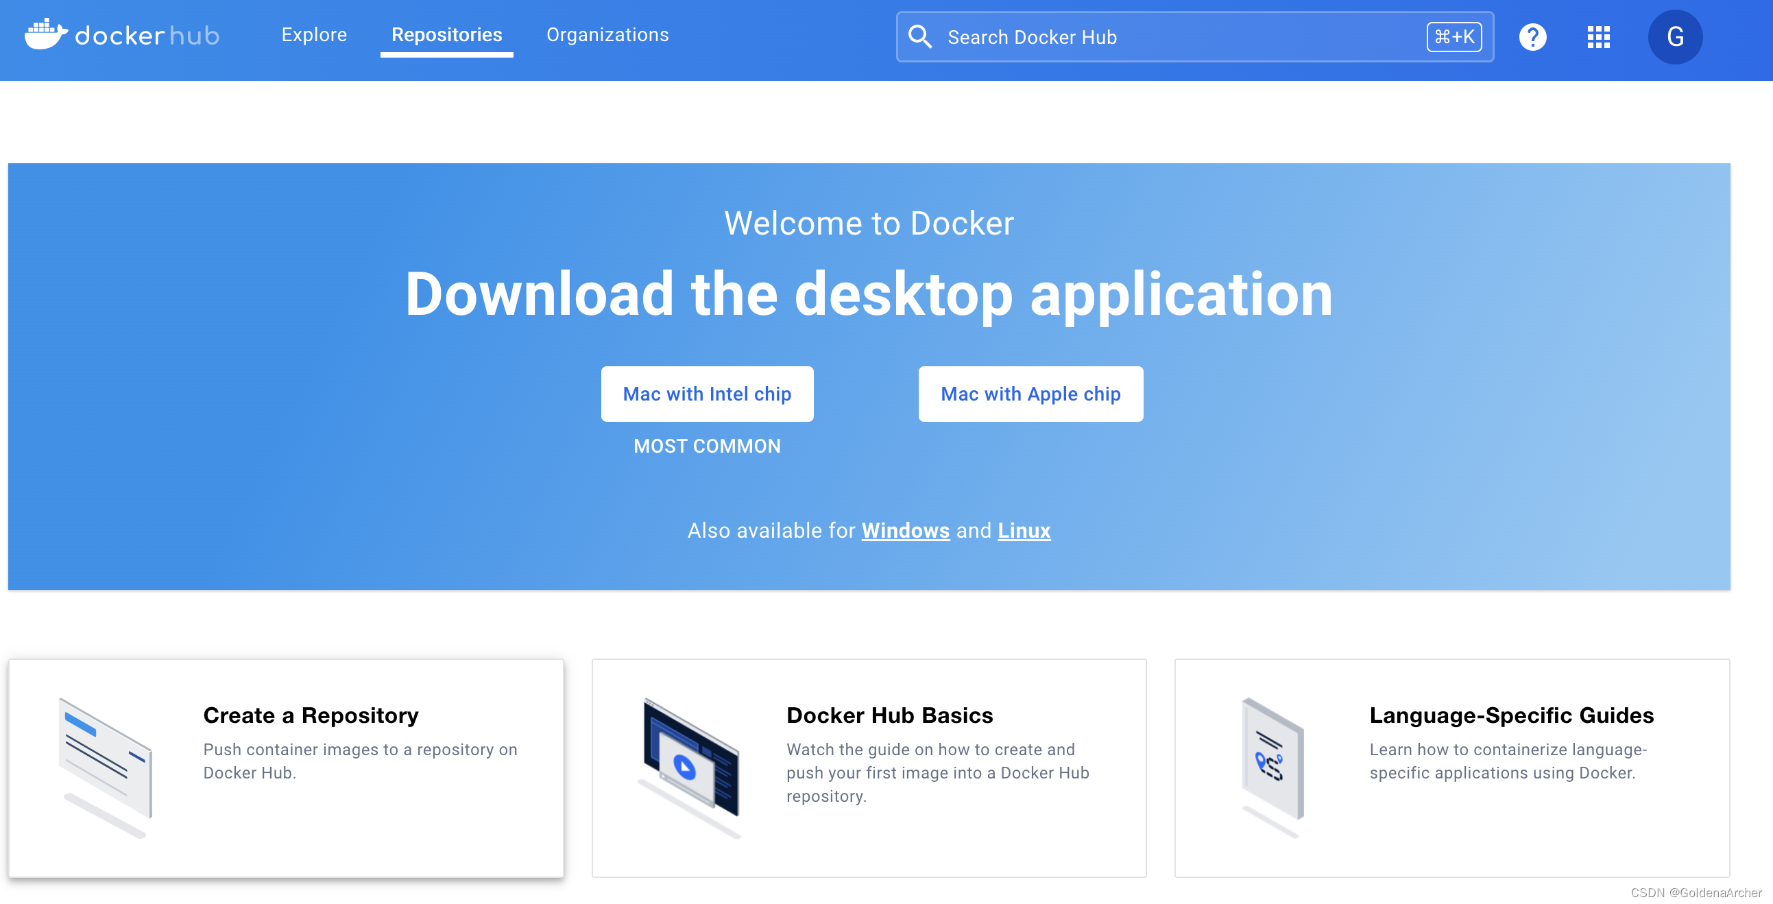Open the Language-Specific Guides title

pyautogui.click(x=1511, y=715)
